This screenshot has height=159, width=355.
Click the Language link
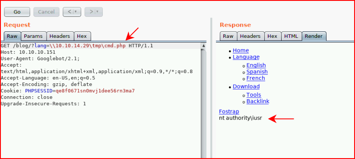(246, 57)
